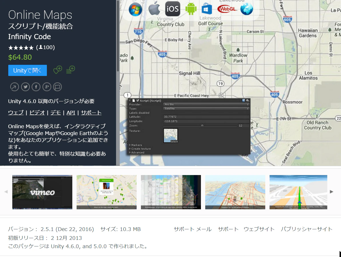Screen dimensions: 341x257
Task: Share Online Maps on Facebook
Action: point(36,87)
